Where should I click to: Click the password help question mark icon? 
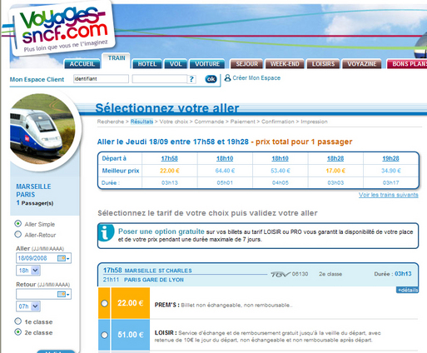[191, 79]
